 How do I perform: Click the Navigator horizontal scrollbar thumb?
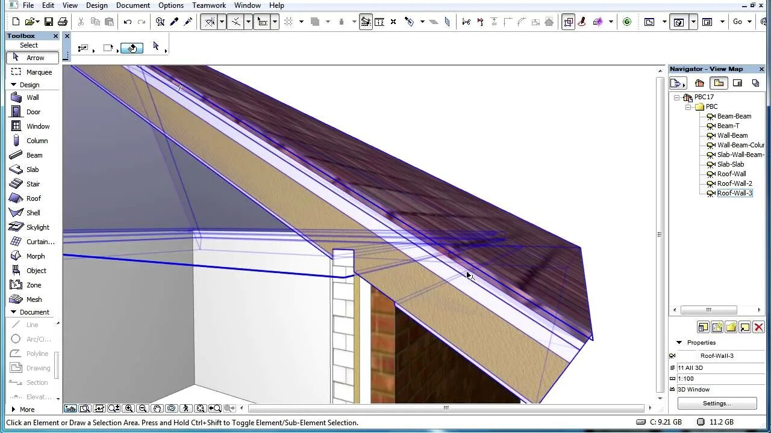[709, 310]
